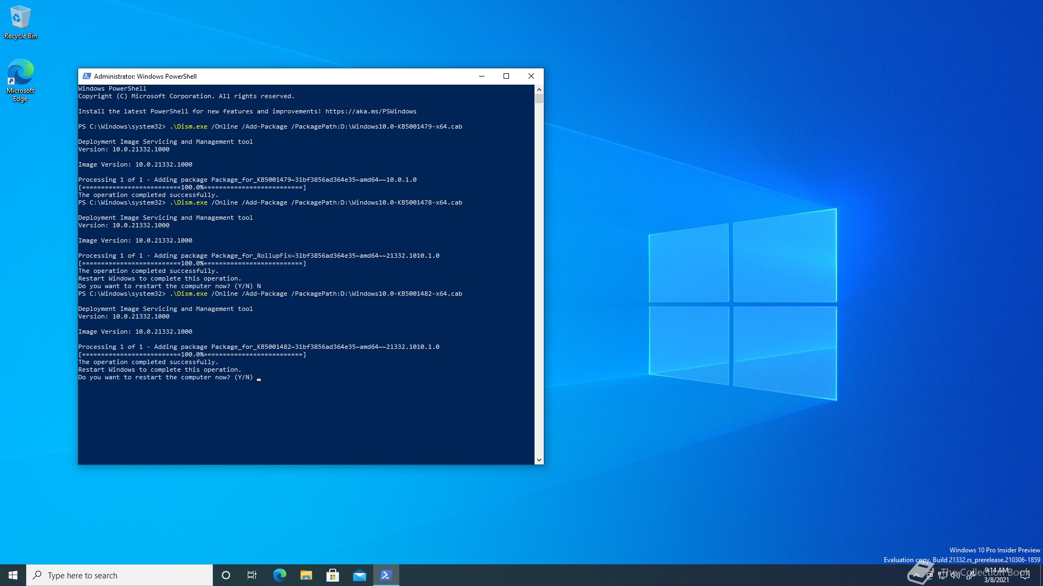
Task: Click the KB5001482 Dism.exe command line
Action: point(270,294)
